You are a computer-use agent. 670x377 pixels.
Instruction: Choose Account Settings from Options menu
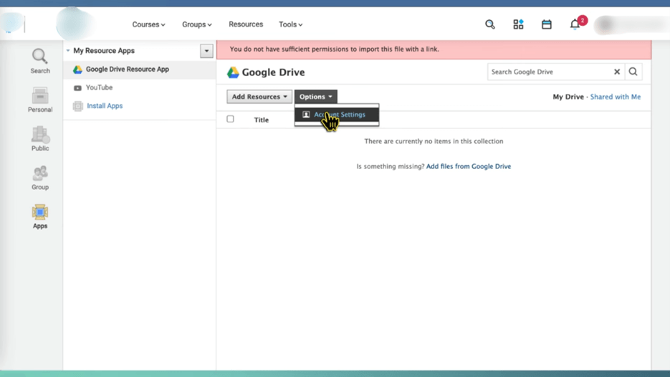336,115
